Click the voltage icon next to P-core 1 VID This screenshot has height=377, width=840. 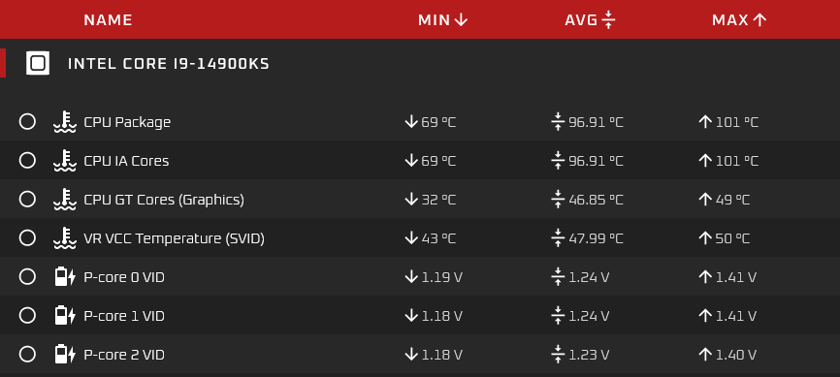pos(65,315)
